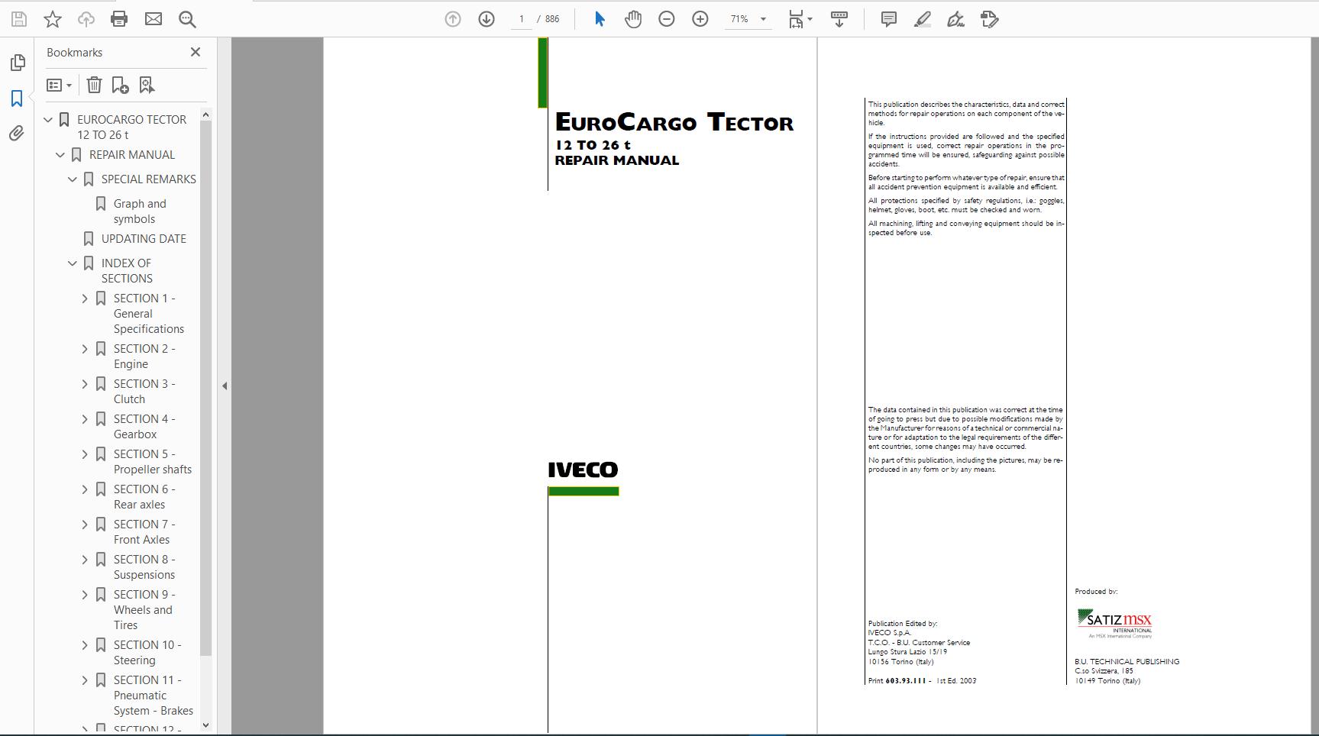Viewport: 1319px width, 736px height.
Task: Add a new bookmark icon
Action: (x=121, y=85)
